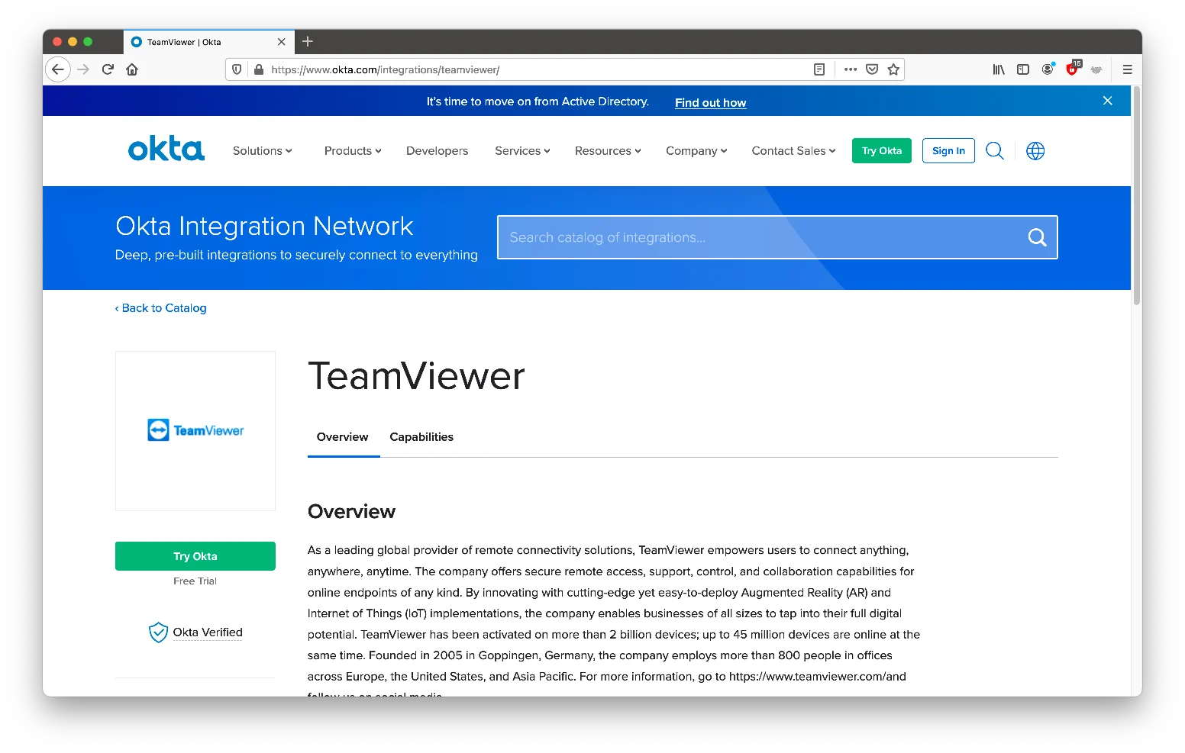Switch to the Capabilities tab
The height and width of the screenshot is (753, 1185).
[x=421, y=437]
